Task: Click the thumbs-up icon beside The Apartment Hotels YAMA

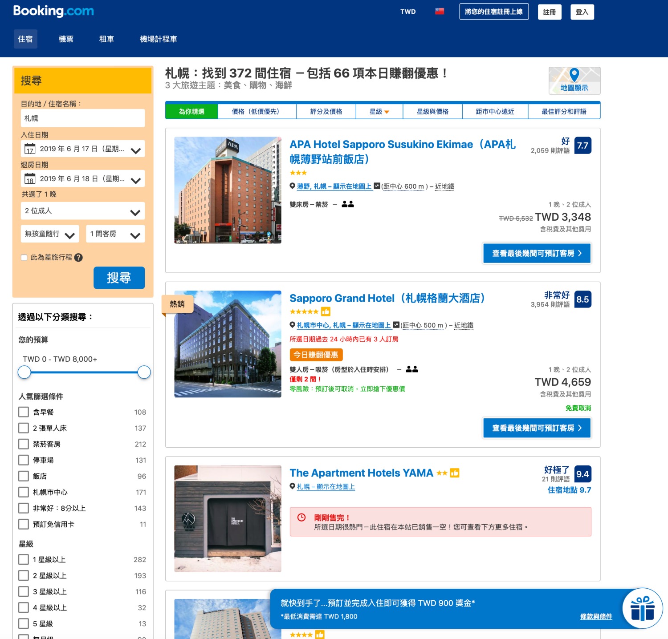Action: 454,473
